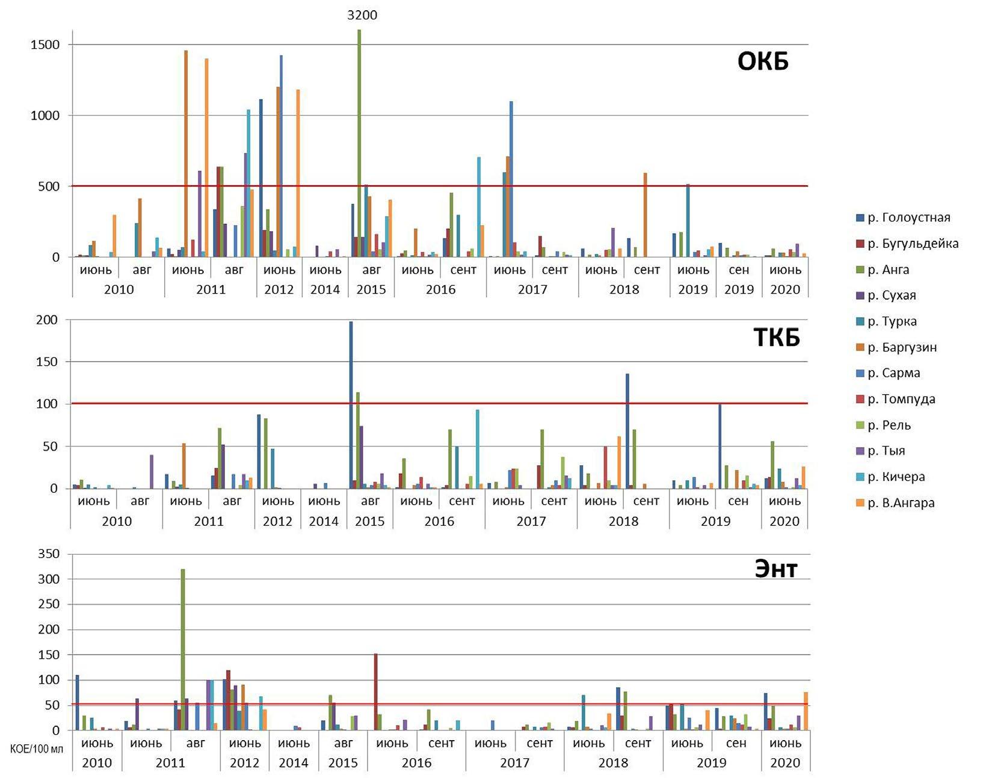Screen dimensions: 995x778
Task: Click the р. В.Ангара legend swatch
Action: pos(860,503)
